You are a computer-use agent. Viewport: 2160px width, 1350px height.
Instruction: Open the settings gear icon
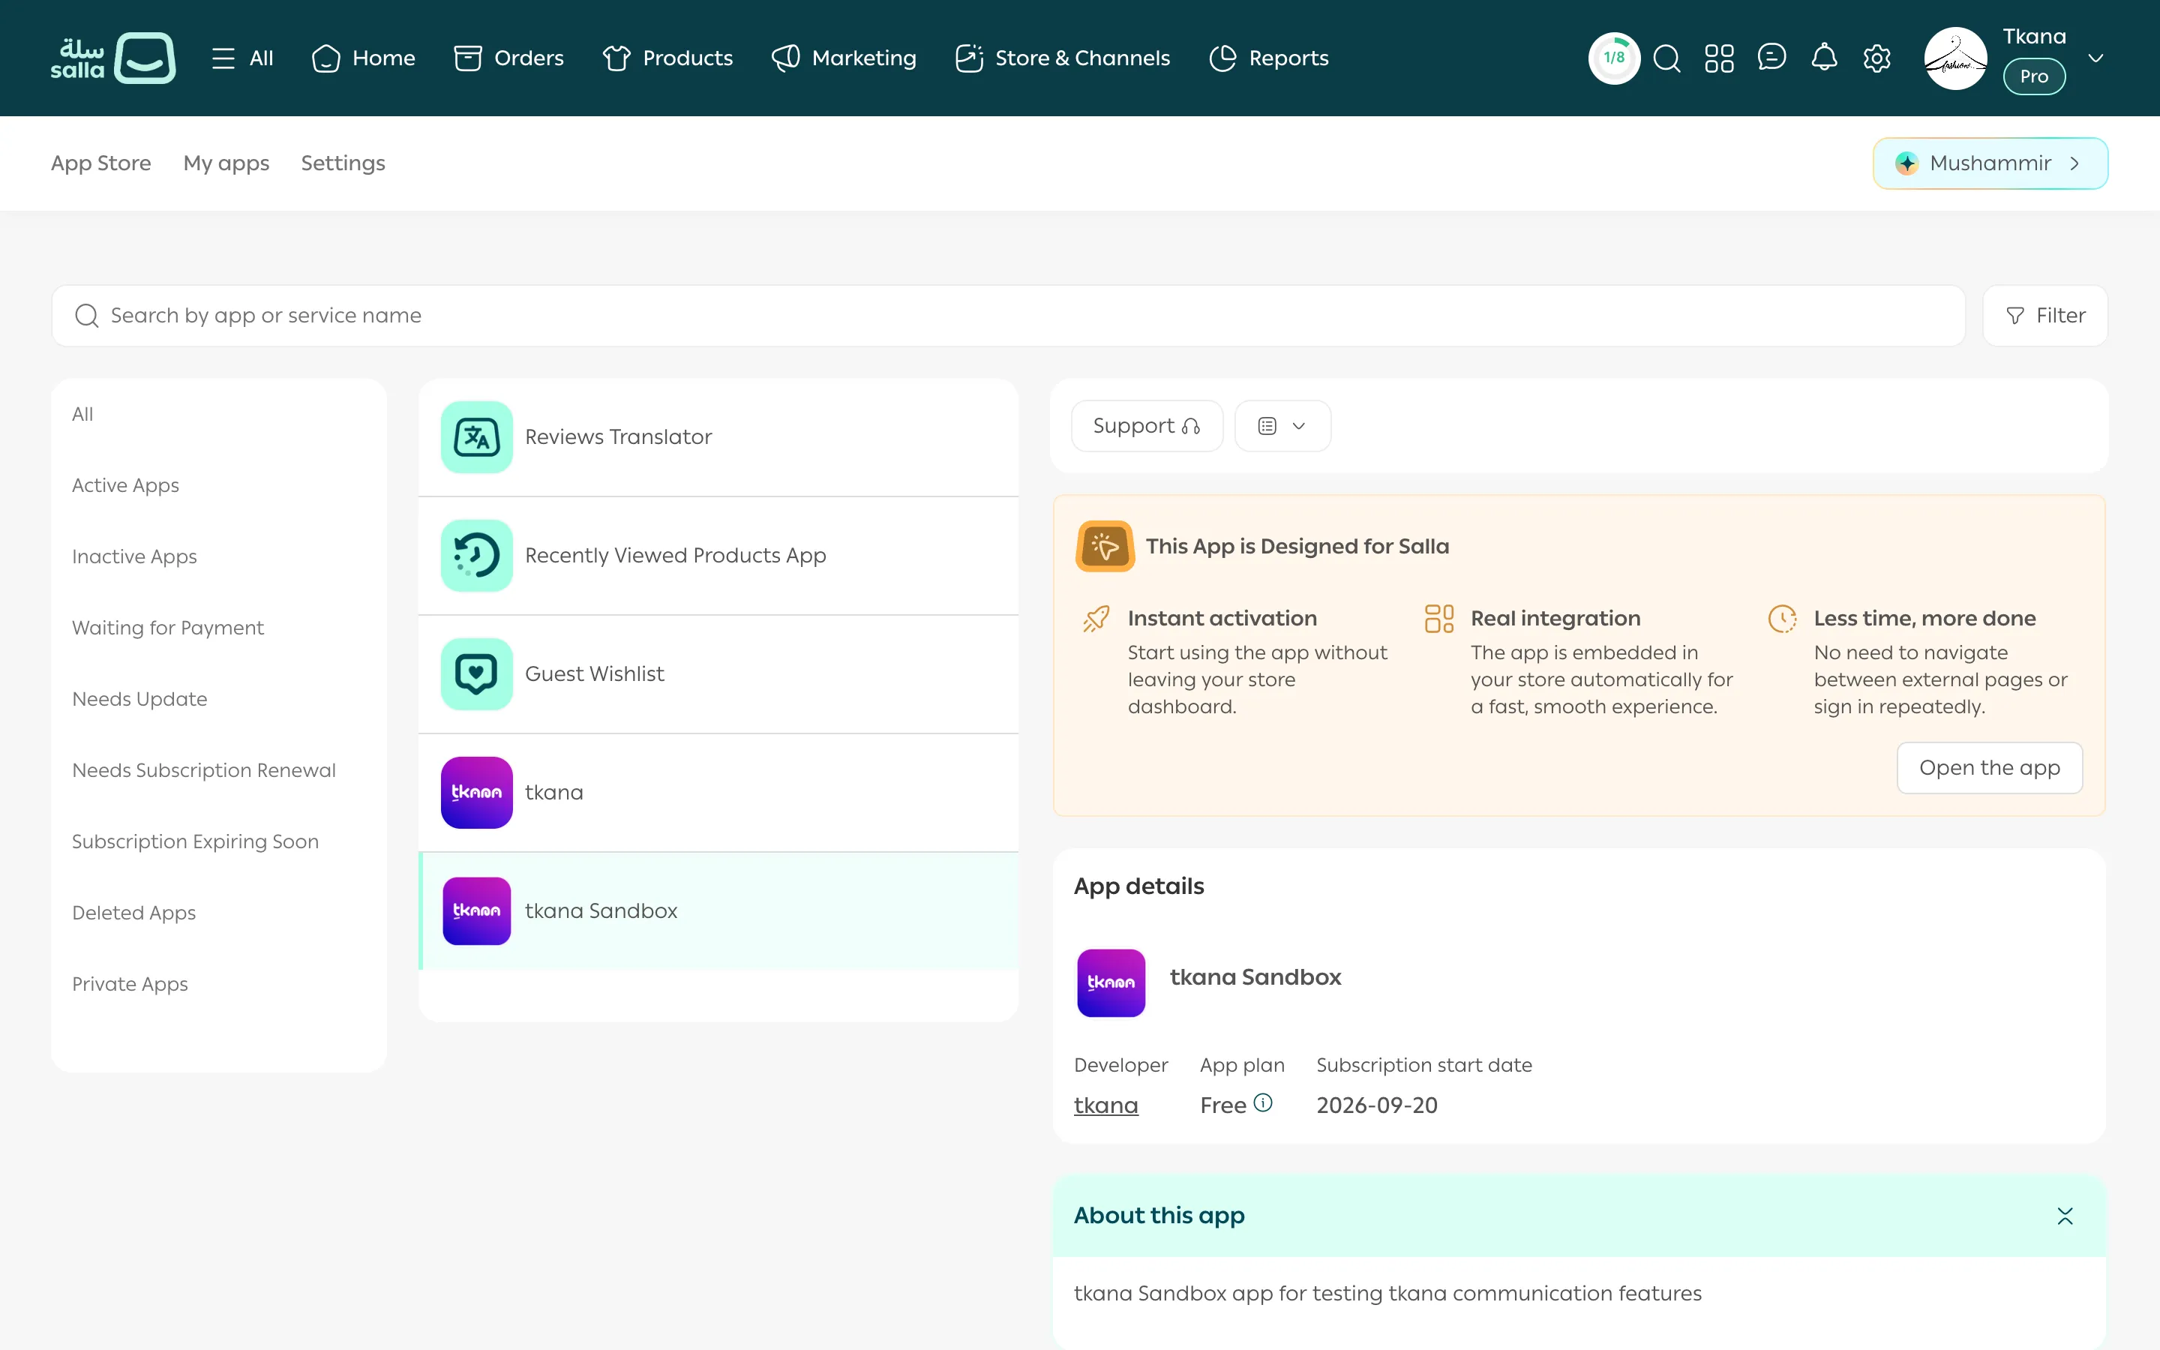click(1877, 58)
